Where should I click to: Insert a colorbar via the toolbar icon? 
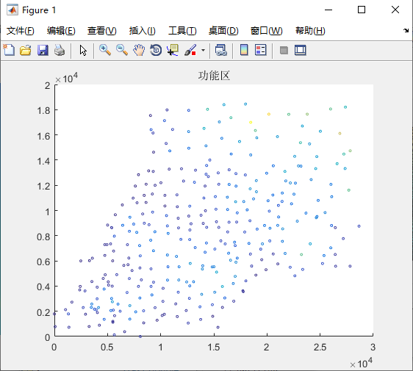click(244, 50)
